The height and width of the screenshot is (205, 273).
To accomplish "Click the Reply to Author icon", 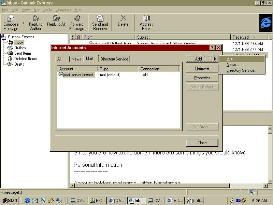I will pos(35,19).
